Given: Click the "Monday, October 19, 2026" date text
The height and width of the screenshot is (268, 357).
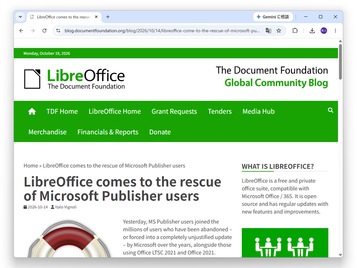Looking at the screenshot, I should coord(47,53).
